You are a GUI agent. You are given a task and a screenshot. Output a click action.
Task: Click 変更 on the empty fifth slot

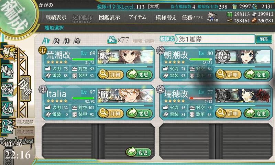[x=139, y=152]
